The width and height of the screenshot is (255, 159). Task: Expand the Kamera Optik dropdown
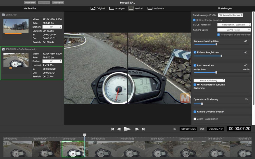(x=234, y=30)
